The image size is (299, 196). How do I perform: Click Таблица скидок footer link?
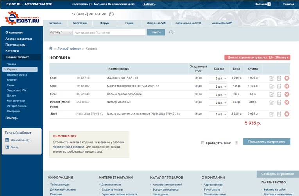[60, 185]
